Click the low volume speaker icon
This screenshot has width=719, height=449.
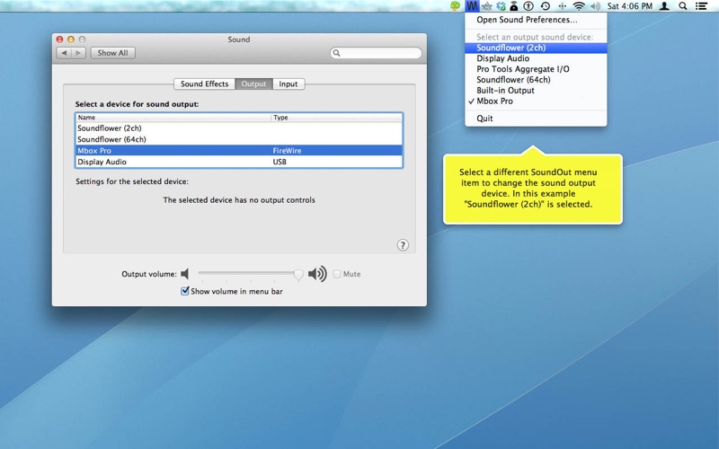(185, 274)
